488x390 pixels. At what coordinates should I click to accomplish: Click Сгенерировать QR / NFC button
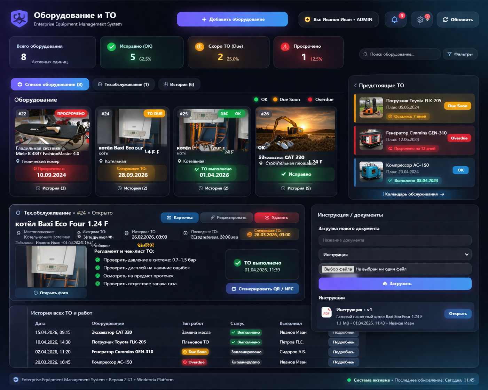click(262, 289)
